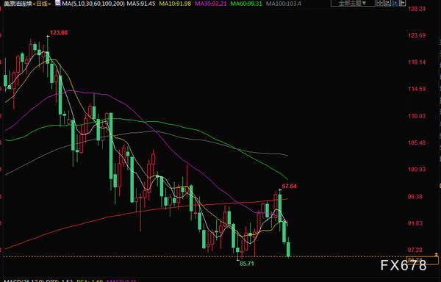Click the MA indicator chart icon

[x=58, y=4]
